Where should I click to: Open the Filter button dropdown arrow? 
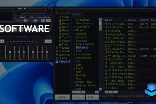98,97
